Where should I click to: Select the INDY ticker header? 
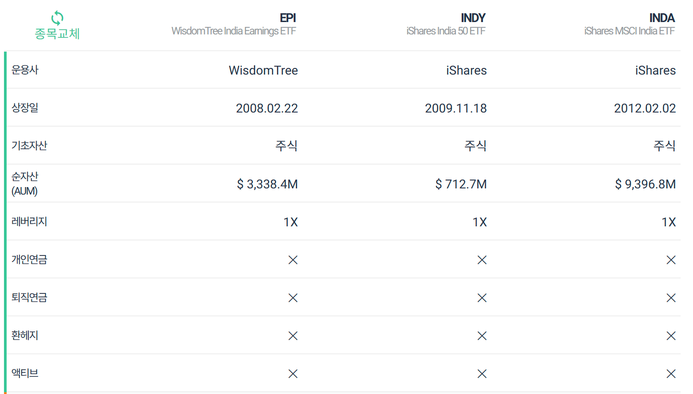click(473, 18)
